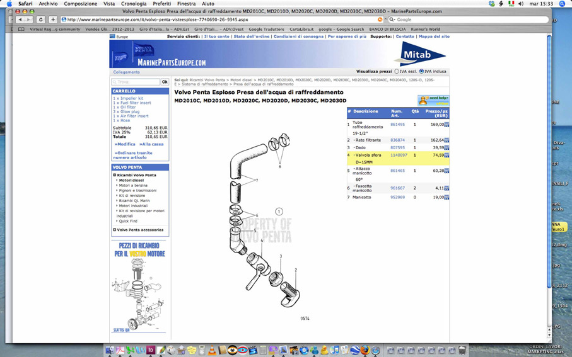Open Safari compass icon in the Dock
The image size is (572, 357).
click(x=375, y=351)
